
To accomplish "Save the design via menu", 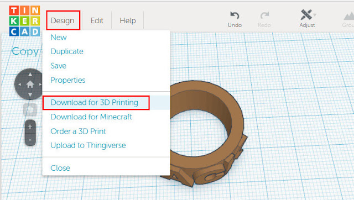I will click(x=59, y=66).
